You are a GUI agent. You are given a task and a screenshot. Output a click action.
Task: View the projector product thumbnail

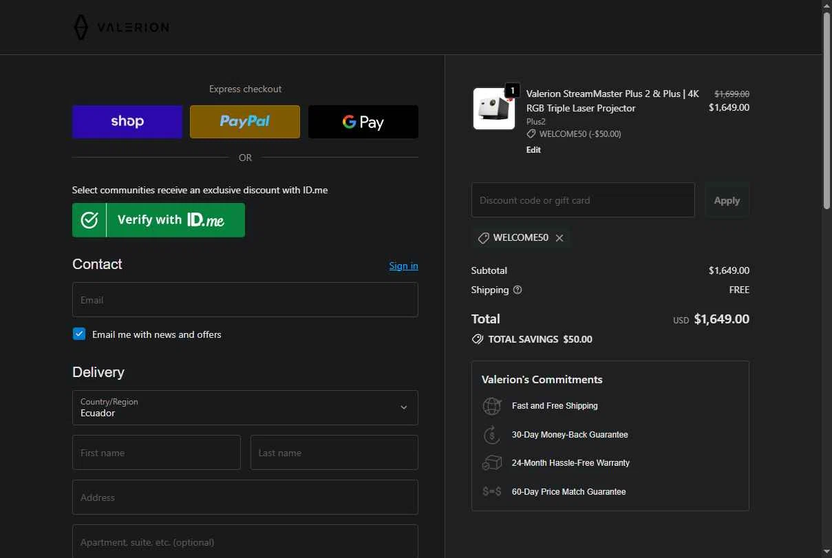pyautogui.click(x=494, y=109)
